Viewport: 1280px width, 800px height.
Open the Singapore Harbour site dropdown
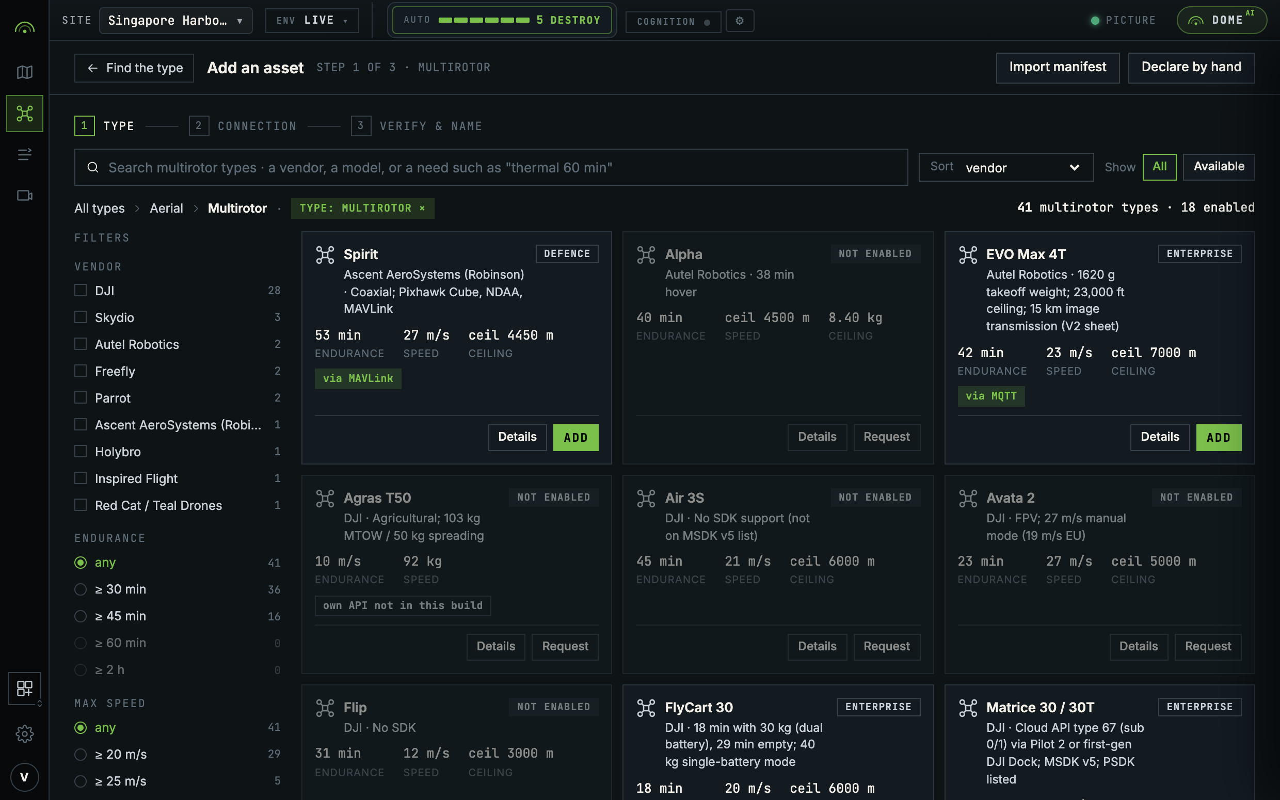pyautogui.click(x=175, y=21)
